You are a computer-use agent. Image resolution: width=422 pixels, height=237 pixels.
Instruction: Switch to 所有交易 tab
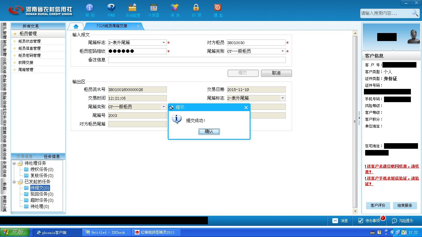tap(31, 26)
